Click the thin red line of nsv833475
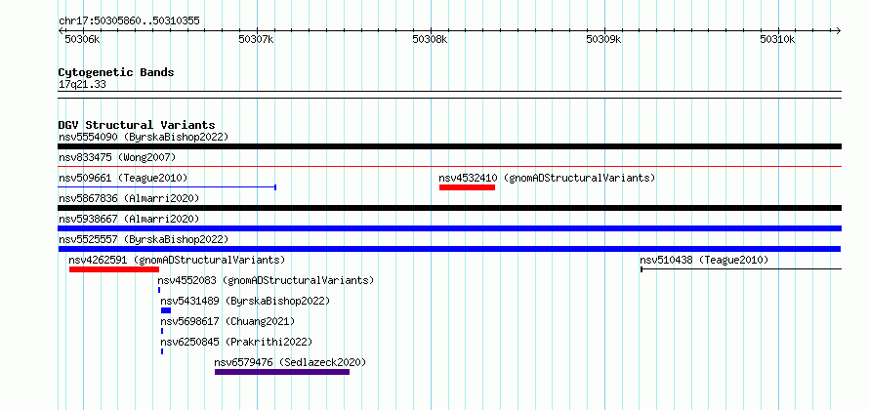The height and width of the screenshot is (410, 869). tap(449, 166)
